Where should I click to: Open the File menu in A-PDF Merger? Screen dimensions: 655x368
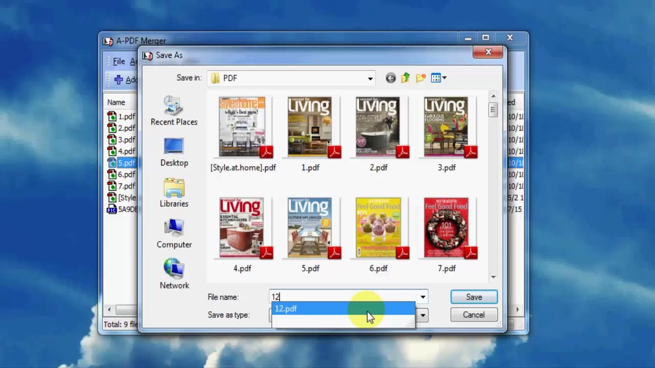(119, 61)
